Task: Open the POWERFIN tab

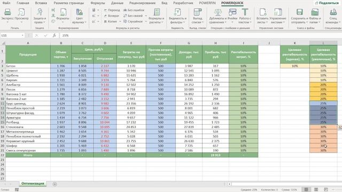Action: tap(207, 3)
